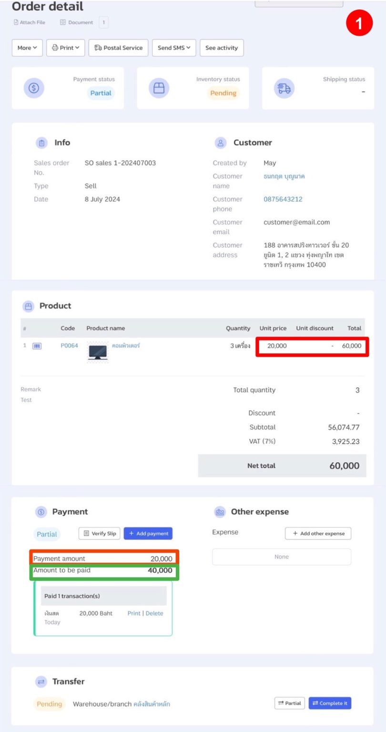Open the customer phone number 0875643212 link
This screenshot has height=732, width=386.
click(x=283, y=199)
